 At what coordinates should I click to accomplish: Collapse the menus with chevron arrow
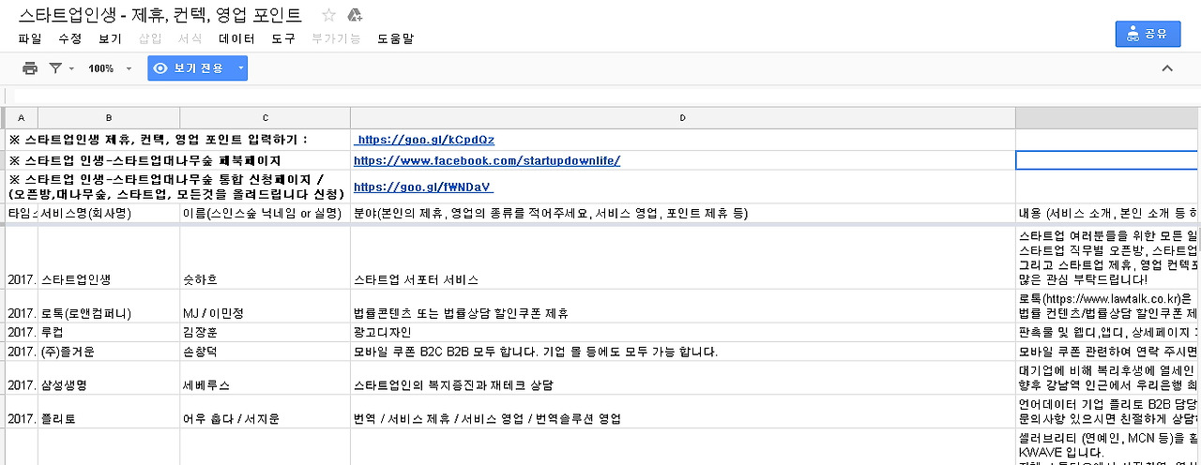click(x=1167, y=67)
